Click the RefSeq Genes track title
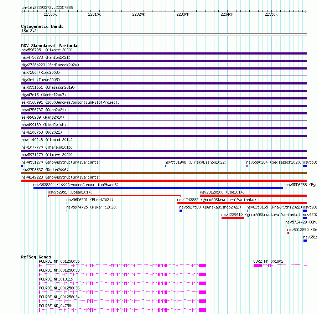The height and width of the screenshot is (314, 317). click(x=36, y=257)
